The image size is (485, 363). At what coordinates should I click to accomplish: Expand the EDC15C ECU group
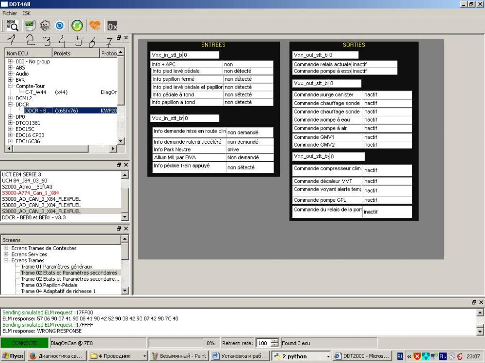point(10,129)
